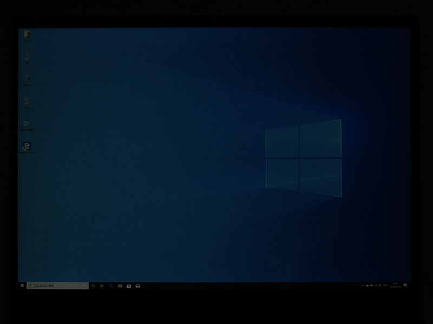The image size is (433, 324).
Task: Select the Control Panel desktop icon
Action: [x=27, y=125]
